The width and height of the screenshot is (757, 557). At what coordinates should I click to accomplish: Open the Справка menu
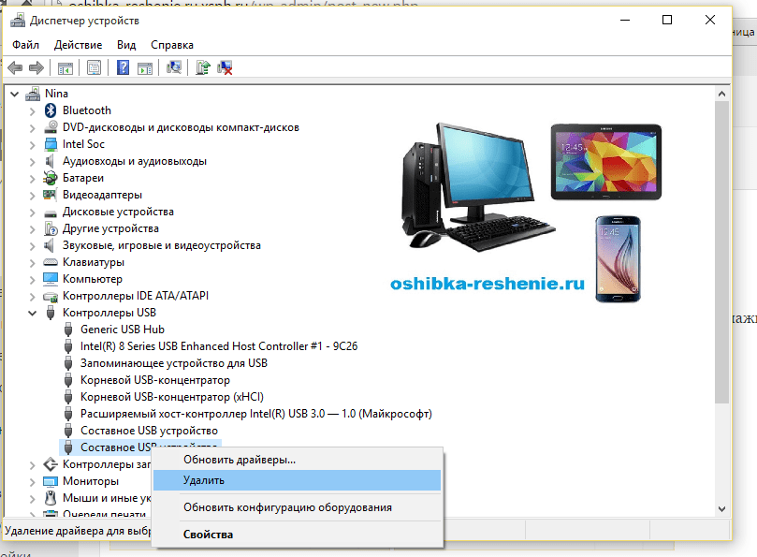pos(172,45)
